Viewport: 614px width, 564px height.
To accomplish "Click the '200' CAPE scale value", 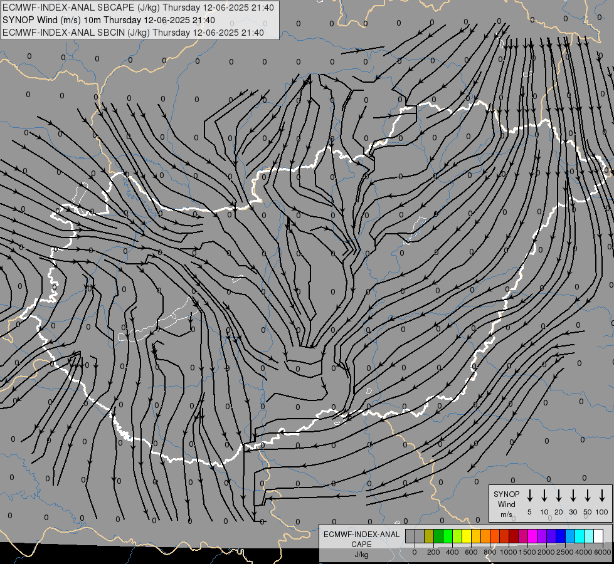I will (x=433, y=552).
